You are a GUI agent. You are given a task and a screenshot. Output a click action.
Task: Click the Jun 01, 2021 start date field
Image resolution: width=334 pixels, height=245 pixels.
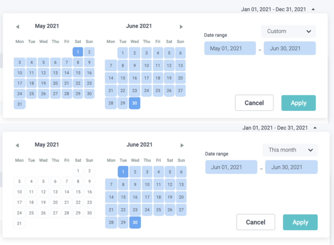(231, 167)
